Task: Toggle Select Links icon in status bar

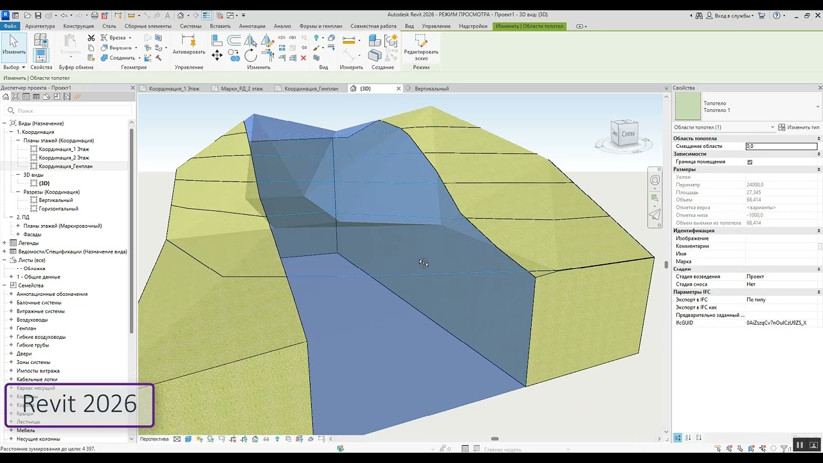Action: 719,449
